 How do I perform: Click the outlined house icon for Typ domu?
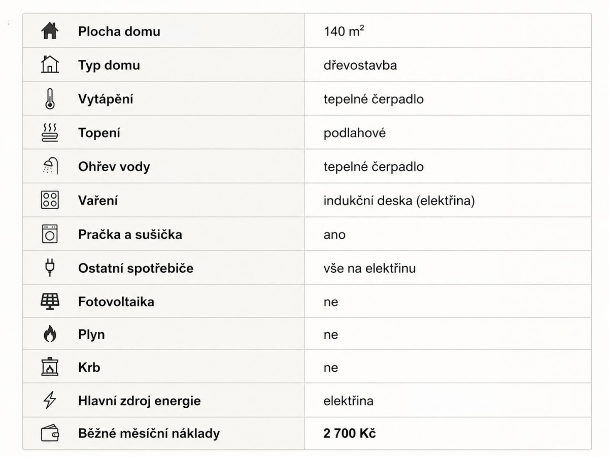point(50,65)
